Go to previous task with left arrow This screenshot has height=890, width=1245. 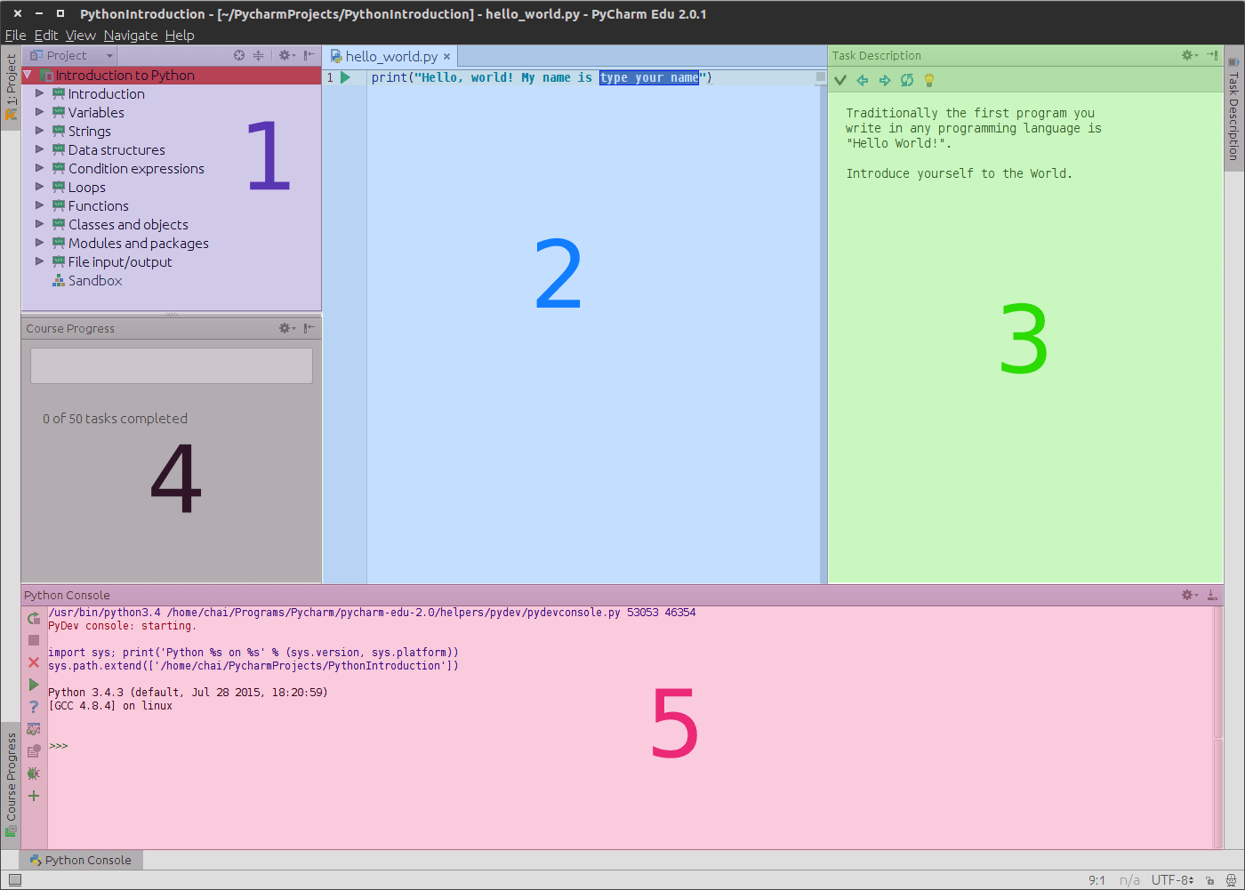(863, 80)
